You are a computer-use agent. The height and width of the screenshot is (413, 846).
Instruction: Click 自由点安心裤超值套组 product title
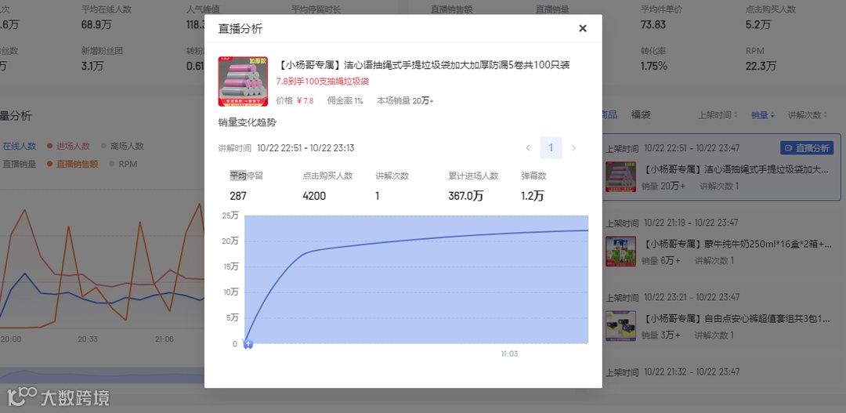(x=737, y=318)
